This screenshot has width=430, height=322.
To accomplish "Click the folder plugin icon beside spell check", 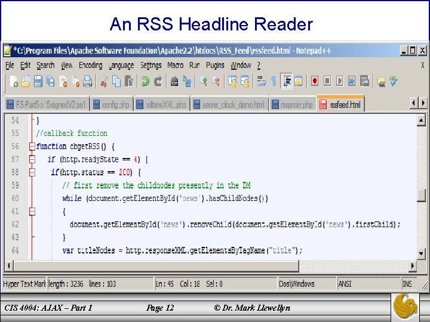I will 381,81.
